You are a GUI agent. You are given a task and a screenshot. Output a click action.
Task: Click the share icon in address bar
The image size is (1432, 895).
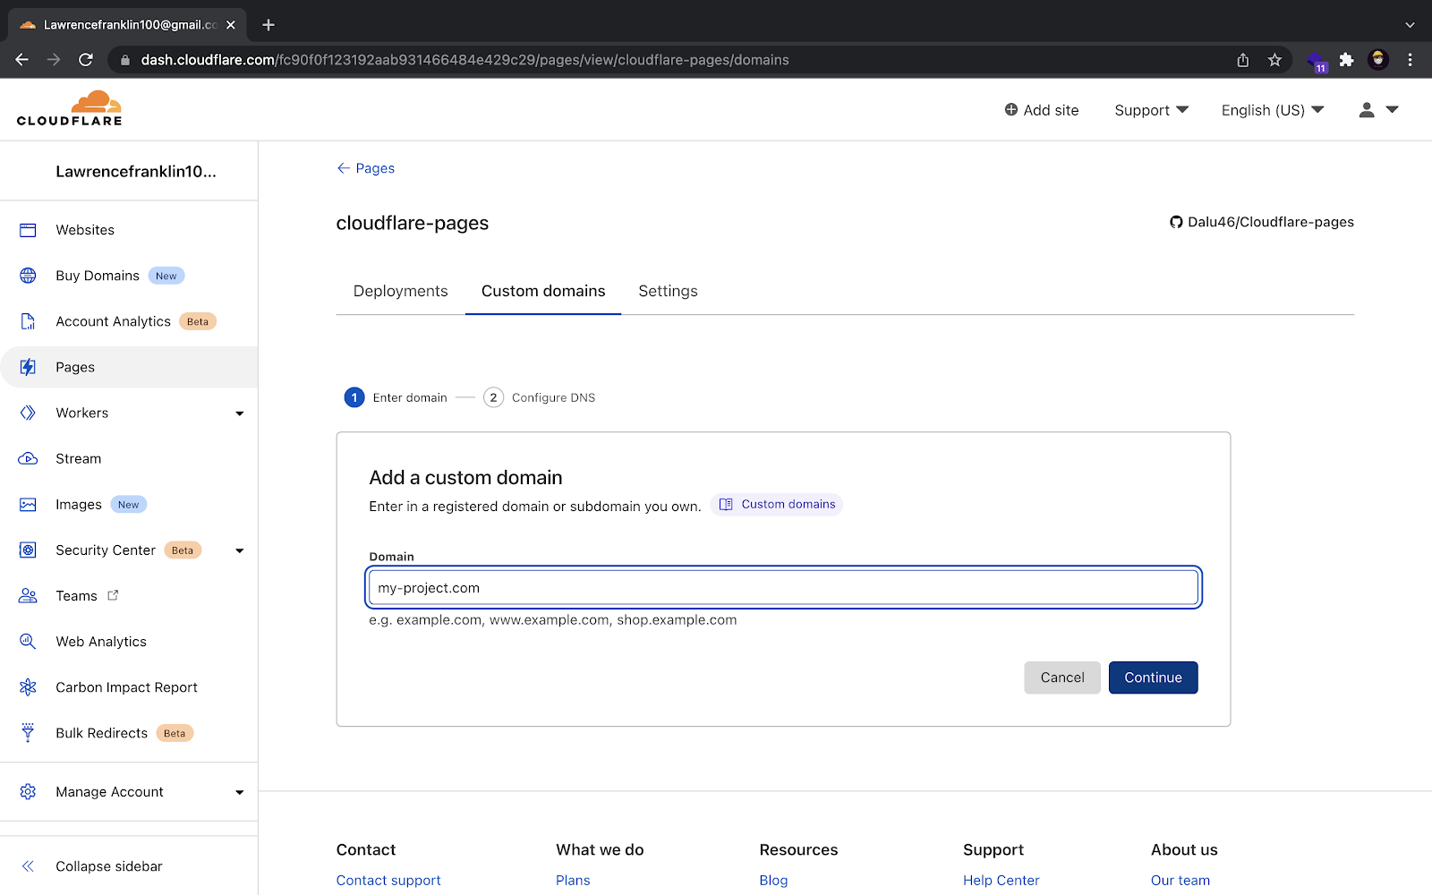point(1243,60)
